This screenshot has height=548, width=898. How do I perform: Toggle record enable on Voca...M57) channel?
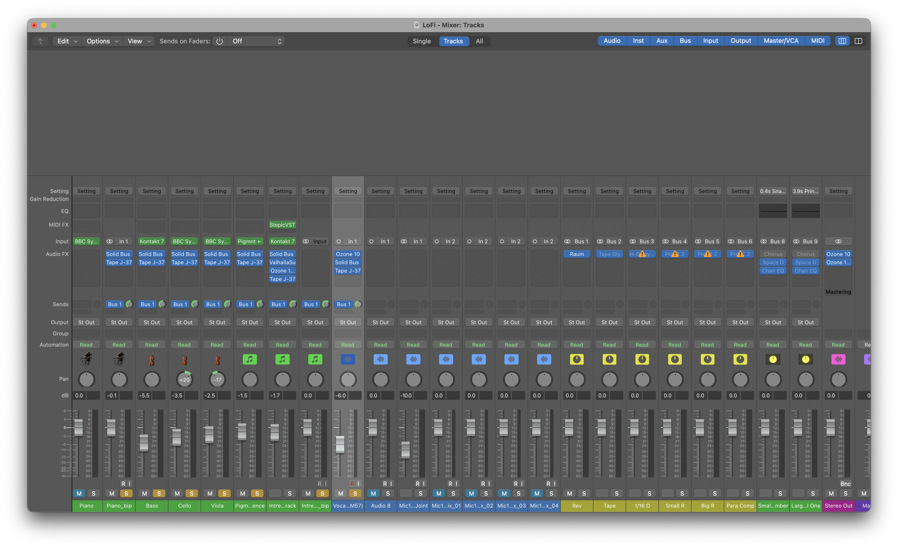click(x=352, y=483)
